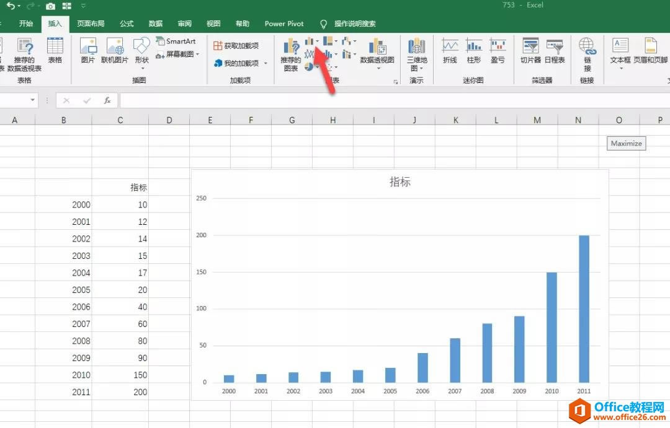The height and width of the screenshot is (428, 670).
Task: Open 推荐的图表 (Recommended Charts)
Action: (290, 55)
